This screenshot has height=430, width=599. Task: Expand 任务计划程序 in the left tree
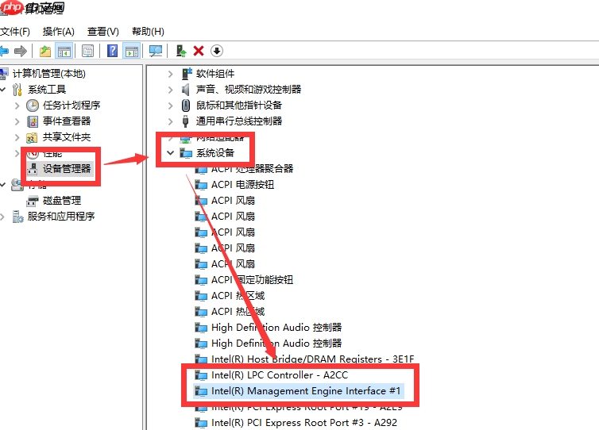pyautogui.click(x=17, y=106)
